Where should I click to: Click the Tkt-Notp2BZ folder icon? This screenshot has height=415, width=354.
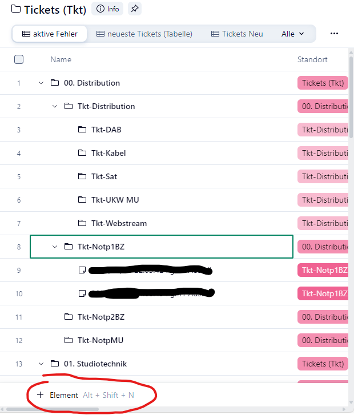click(x=69, y=317)
